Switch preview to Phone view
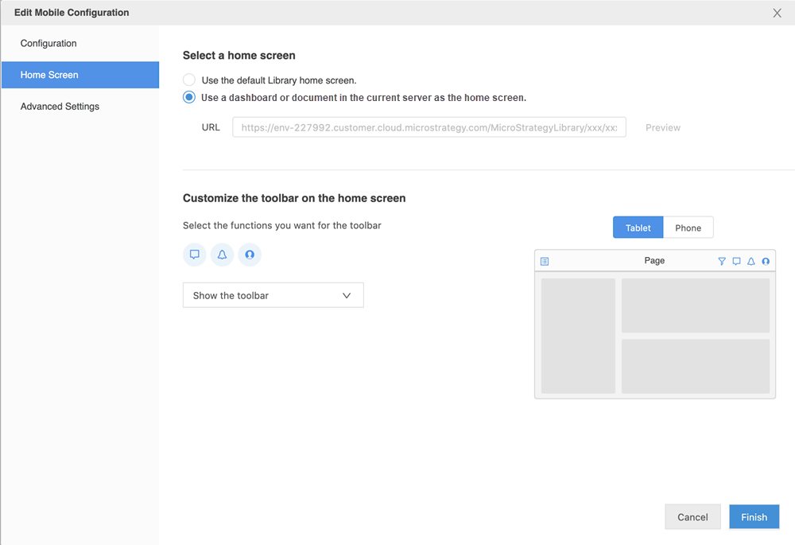Viewport: 795px width, 545px height. point(688,228)
